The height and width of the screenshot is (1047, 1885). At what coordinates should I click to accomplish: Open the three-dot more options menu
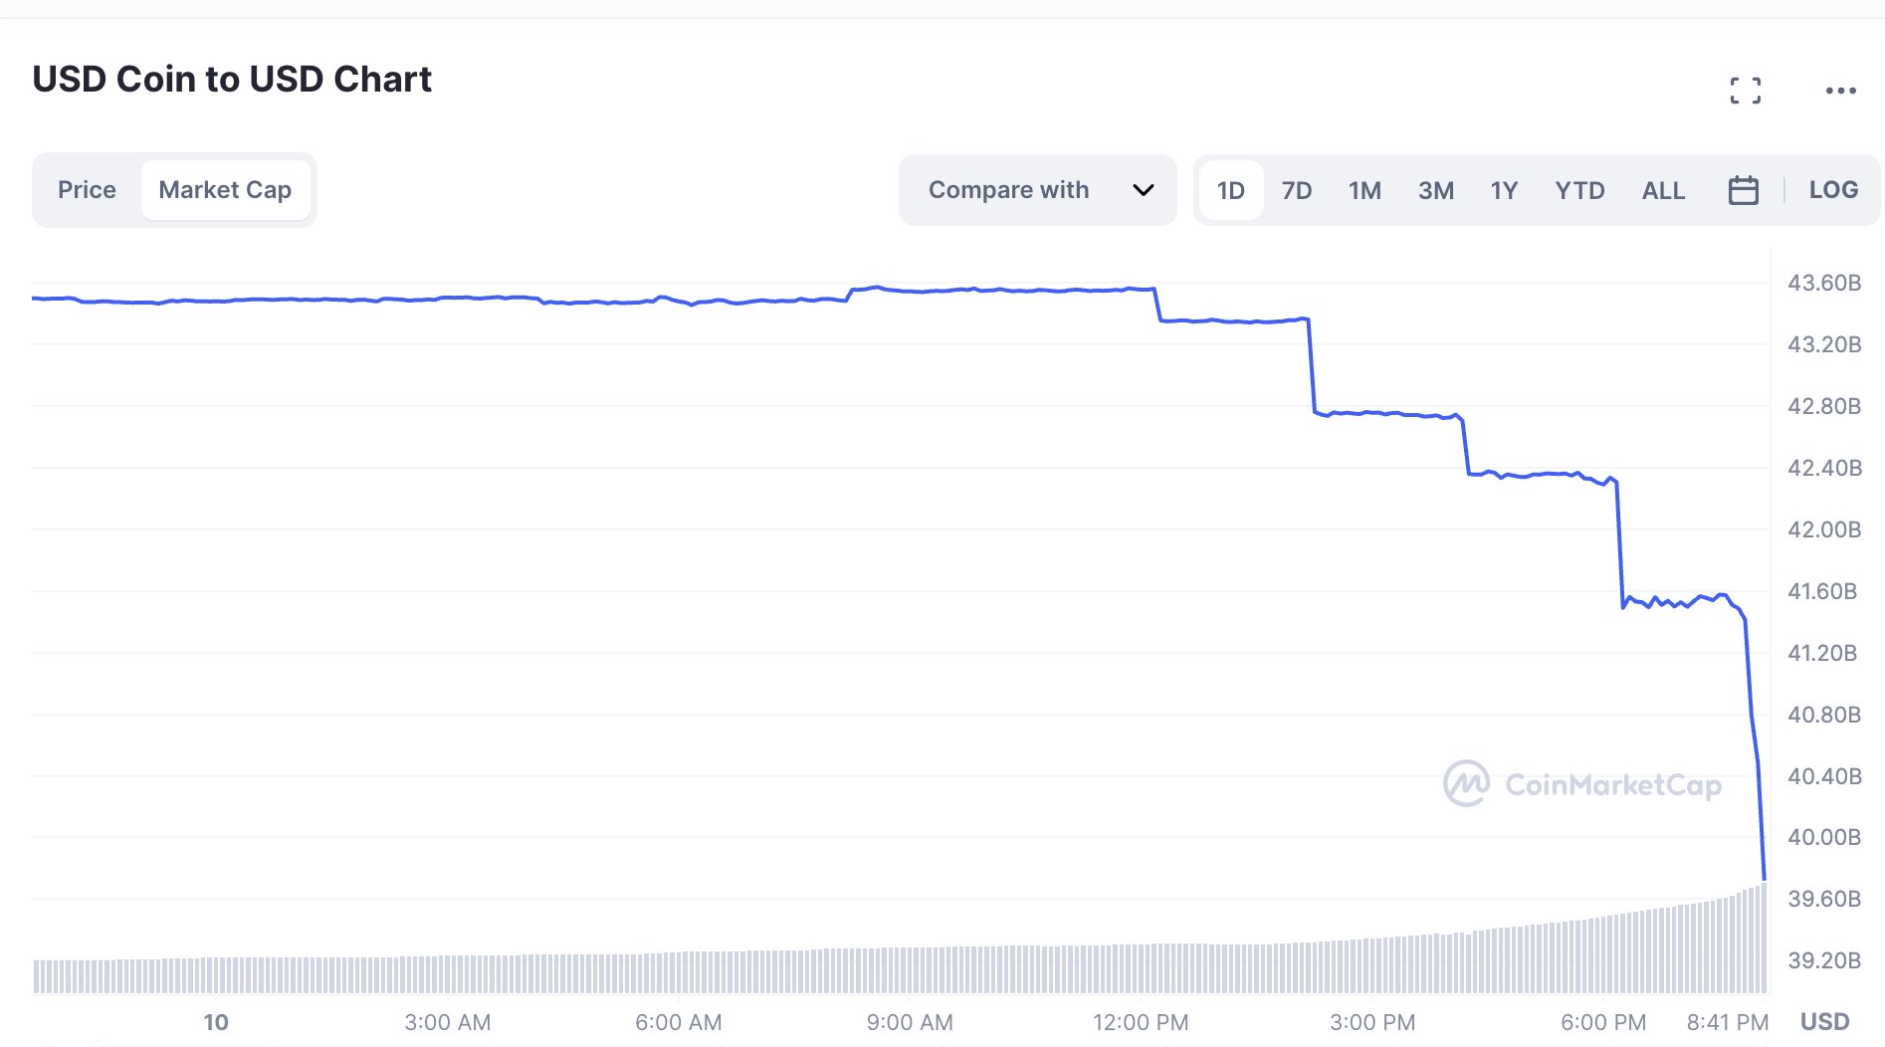pos(1840,91)
